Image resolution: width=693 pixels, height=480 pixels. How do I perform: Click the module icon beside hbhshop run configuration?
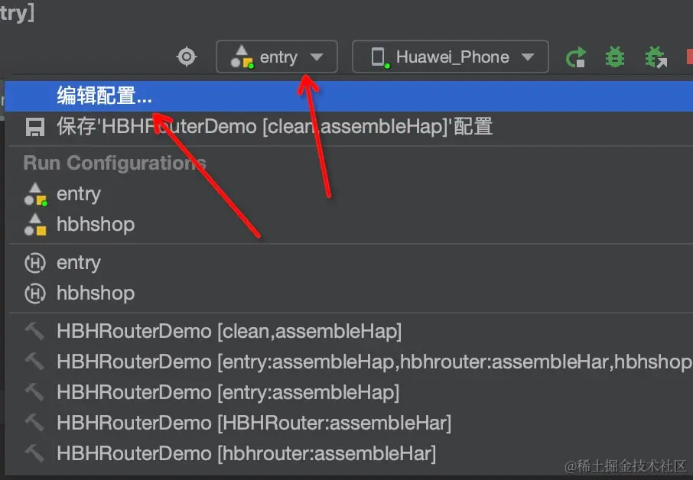tap(35, 224)
